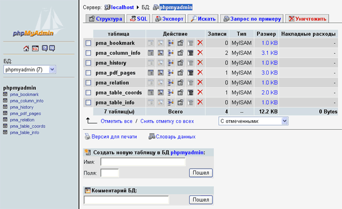Open the 'С отмеченными' dropdown
This screenshot has width=342, height=209.
coord(253,121)
